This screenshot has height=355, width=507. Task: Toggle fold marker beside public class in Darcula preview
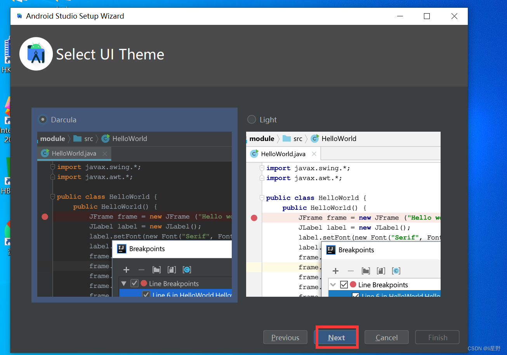coord(53,197)
